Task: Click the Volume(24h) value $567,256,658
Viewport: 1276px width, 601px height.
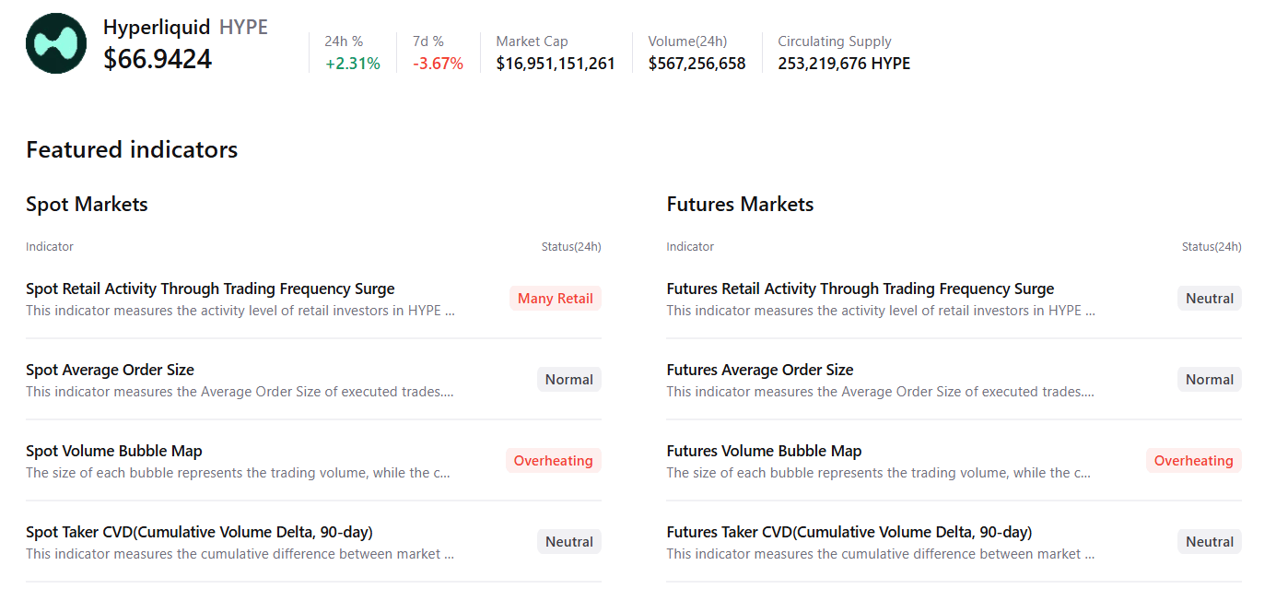Action: coord(697,64)
